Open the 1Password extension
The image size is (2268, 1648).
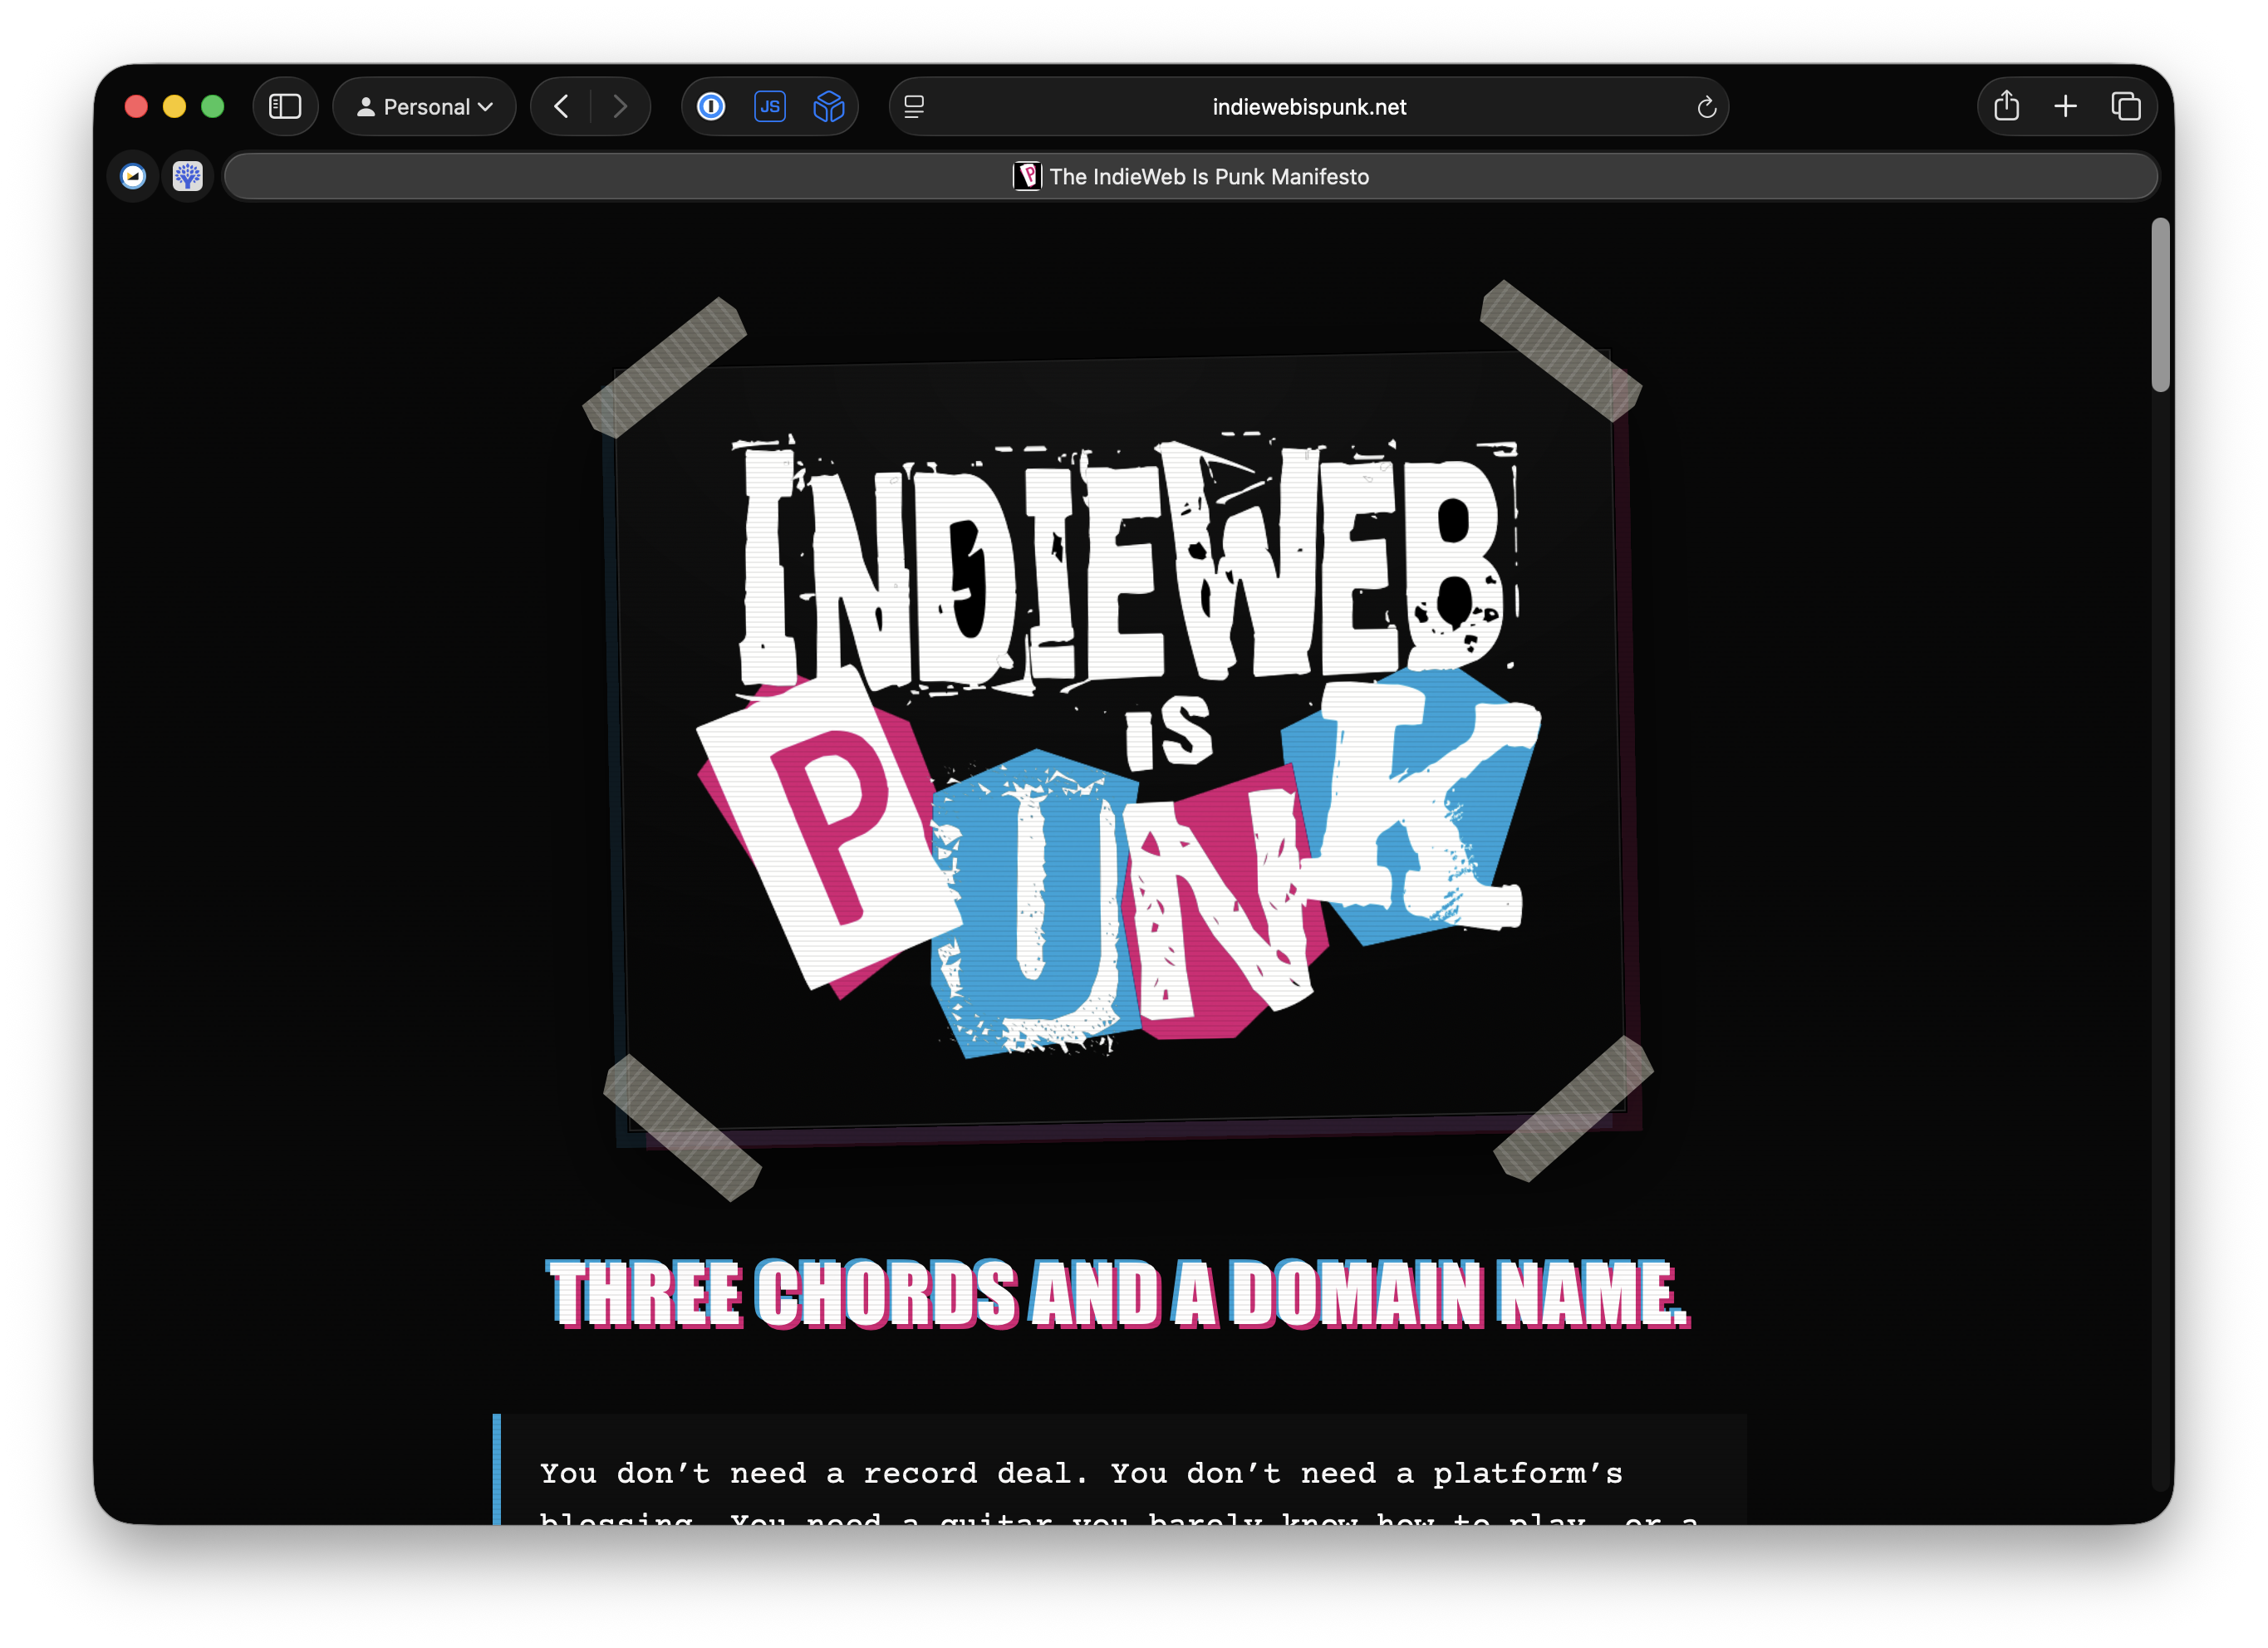coord(711,106)
